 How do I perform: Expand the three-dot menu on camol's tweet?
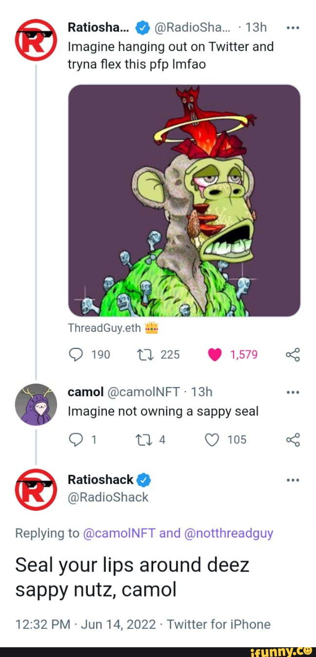[x=293, y=391]
